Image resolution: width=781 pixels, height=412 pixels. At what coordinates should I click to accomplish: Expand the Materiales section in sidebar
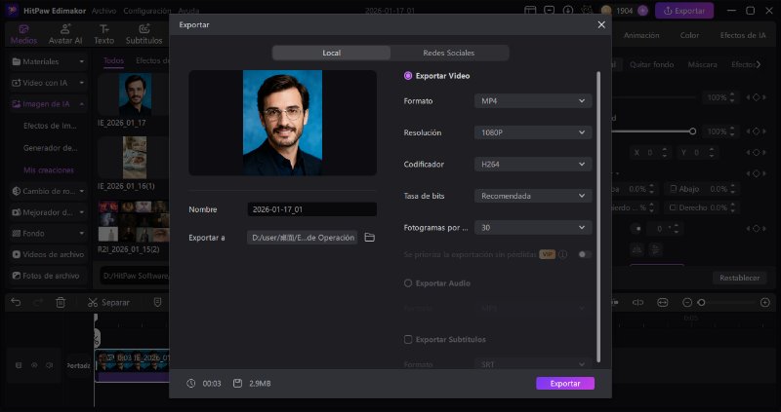point(48,61)
